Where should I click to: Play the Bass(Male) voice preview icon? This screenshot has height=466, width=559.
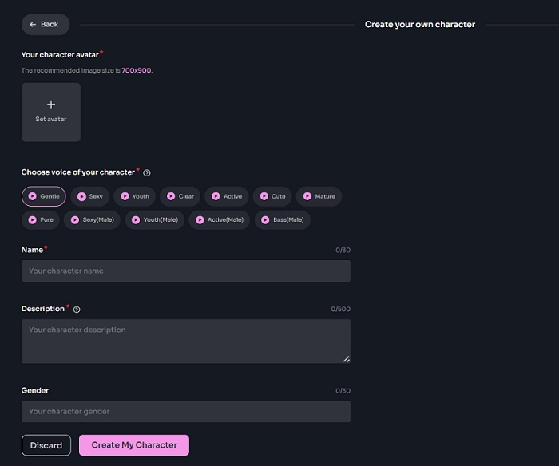coord(265,219)
